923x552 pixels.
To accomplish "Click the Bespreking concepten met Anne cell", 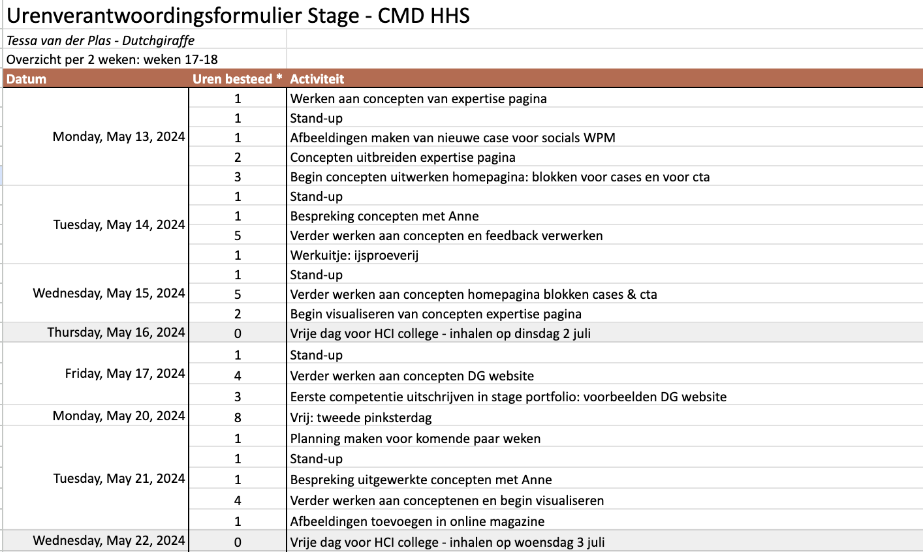I will coord(604,216).
